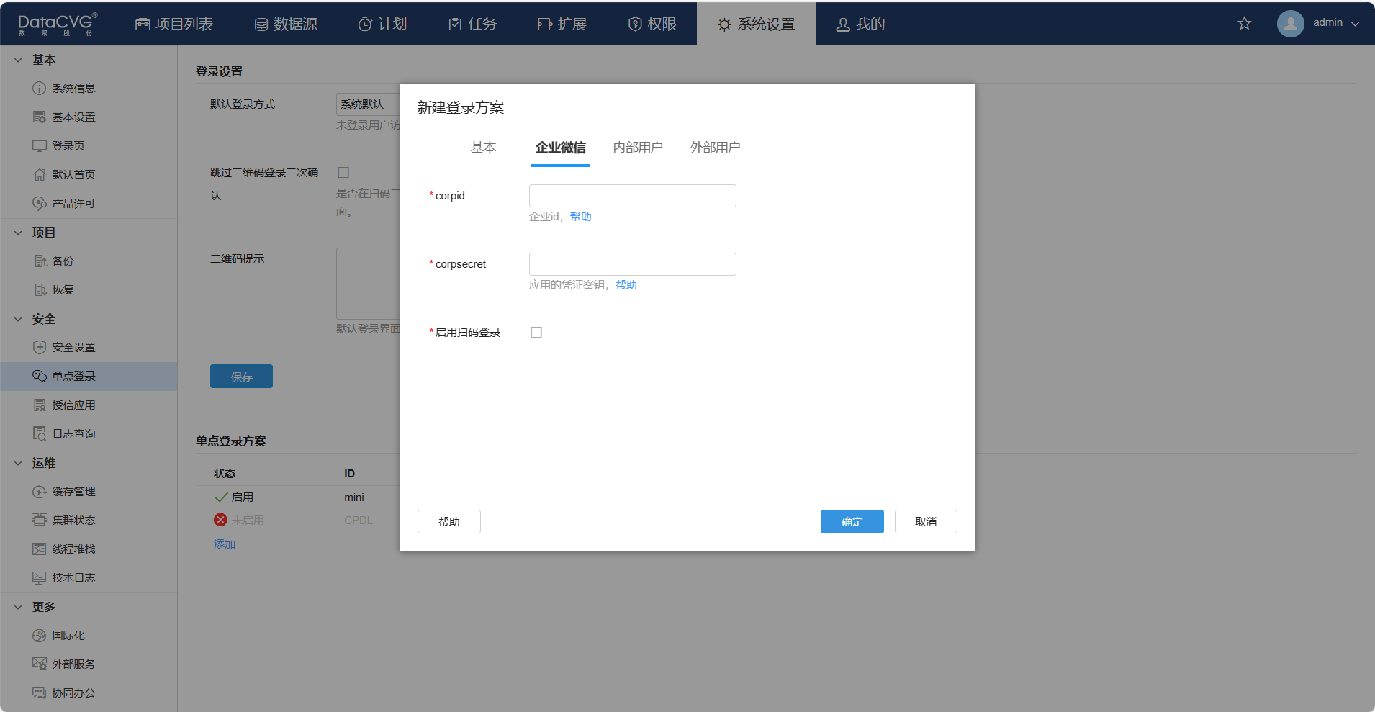The image size is (1375, 712).
Task: Click inside the corpsecret input field
Action: [x=631, y=263]
